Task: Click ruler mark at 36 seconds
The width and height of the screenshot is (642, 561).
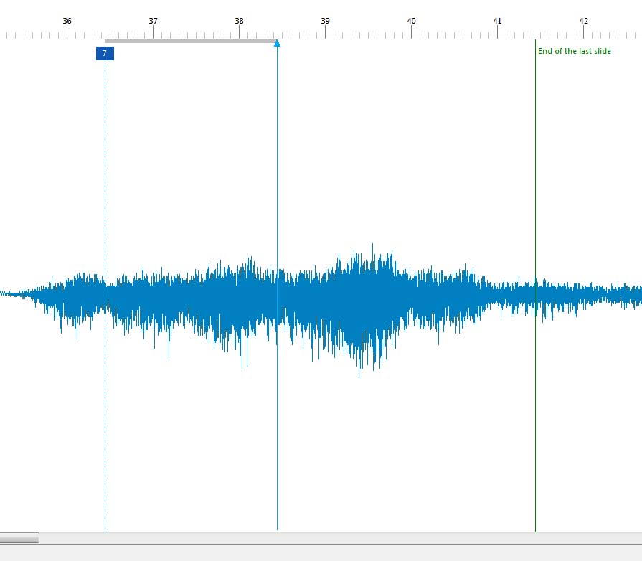Action: [67, 21]
